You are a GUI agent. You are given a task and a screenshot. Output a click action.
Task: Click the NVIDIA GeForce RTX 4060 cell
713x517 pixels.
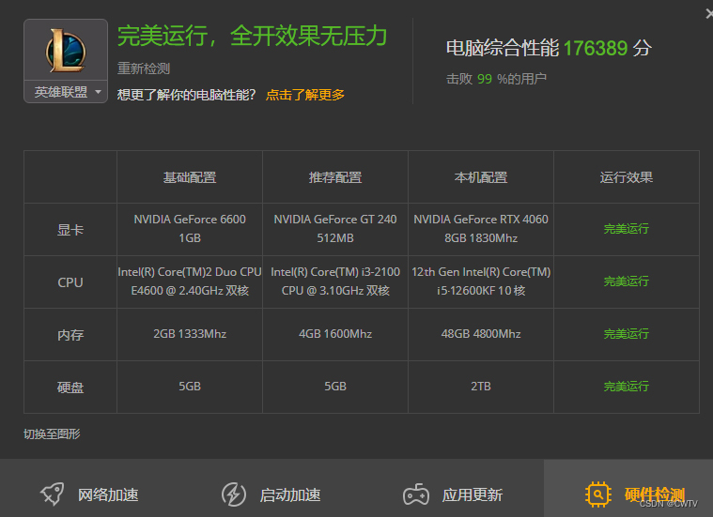481,229
